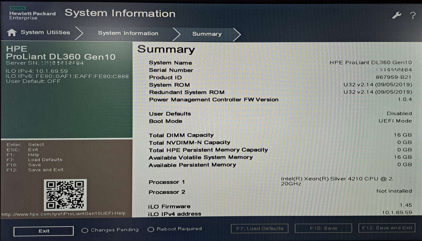The width and height of the screenshot is (422, 241).
Task: Click the Exit button
Action: point(44,231)
